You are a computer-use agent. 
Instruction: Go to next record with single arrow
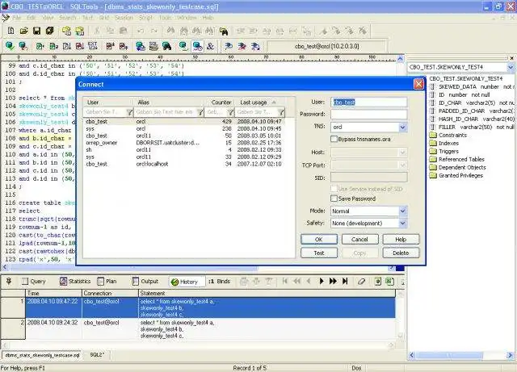[x=322, y=281]
